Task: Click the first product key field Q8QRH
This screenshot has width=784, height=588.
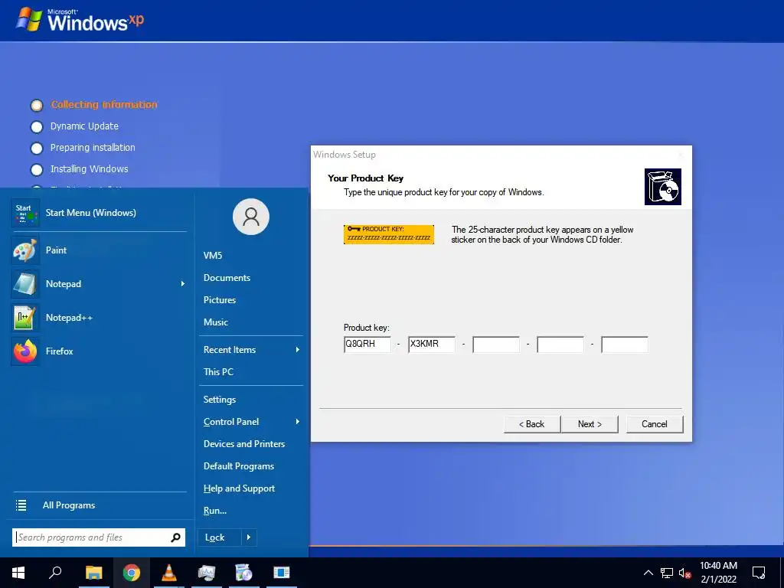Action: (x=367, y=345)
